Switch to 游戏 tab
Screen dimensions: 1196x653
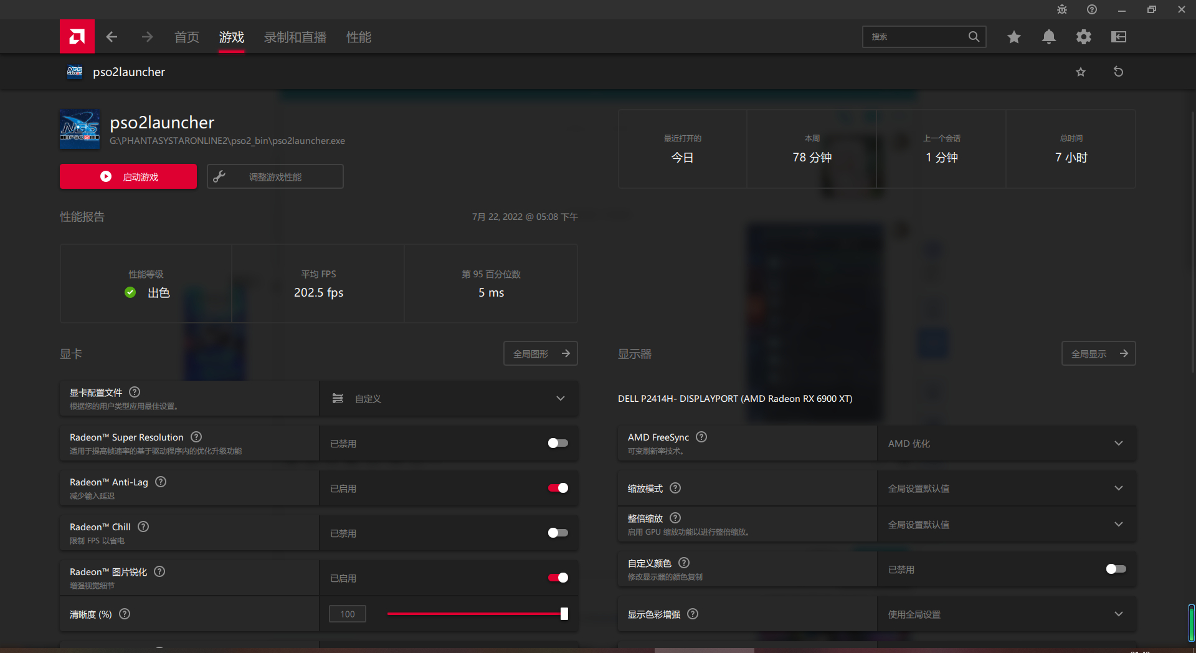232,37
